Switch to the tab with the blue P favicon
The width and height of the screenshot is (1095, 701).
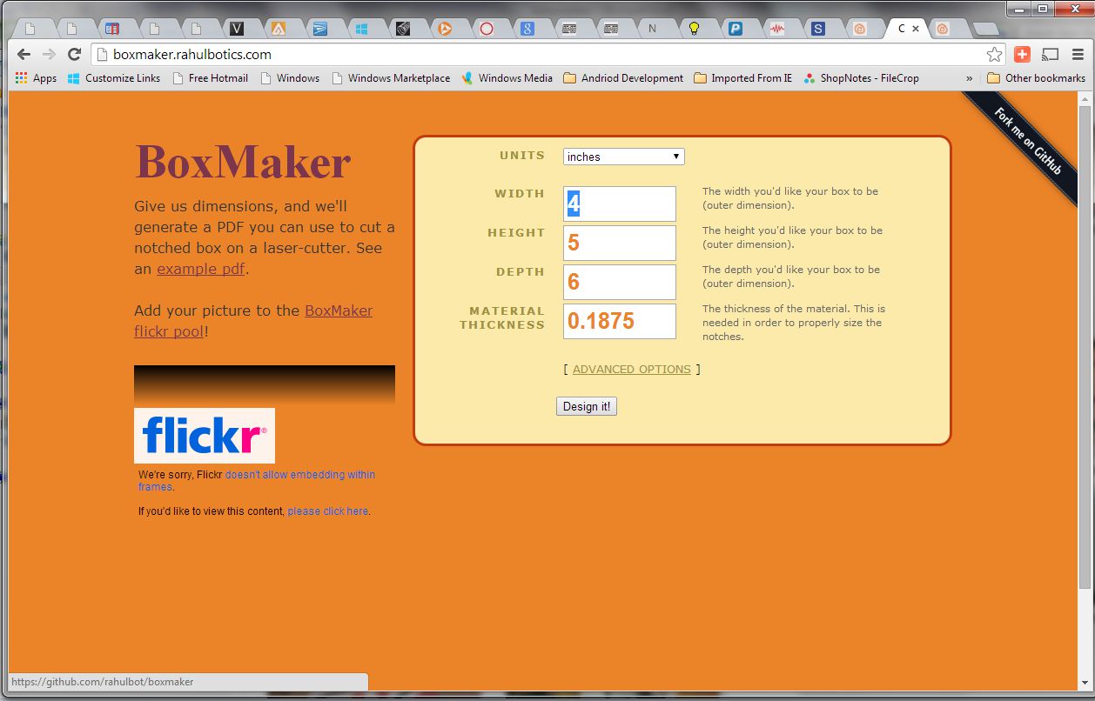736,29
